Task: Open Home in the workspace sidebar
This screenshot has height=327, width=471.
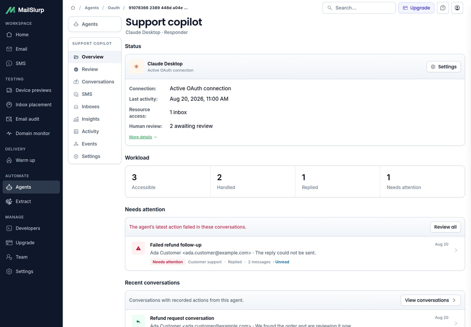Action: [31, 34]
